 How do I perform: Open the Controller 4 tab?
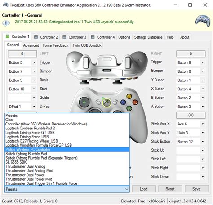click(x=103, y=37)
